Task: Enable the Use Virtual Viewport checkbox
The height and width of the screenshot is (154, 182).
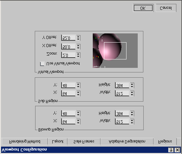Action: click(42, 64)
